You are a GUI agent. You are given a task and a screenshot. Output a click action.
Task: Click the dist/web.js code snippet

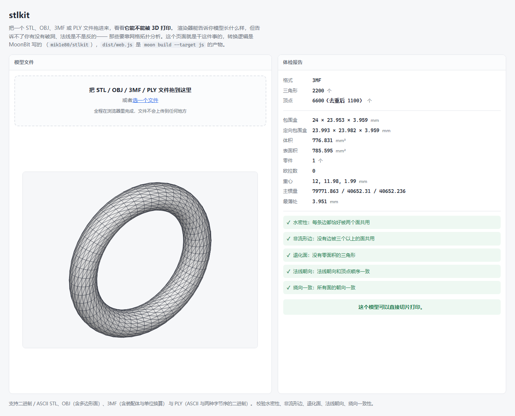click(117, 45)
